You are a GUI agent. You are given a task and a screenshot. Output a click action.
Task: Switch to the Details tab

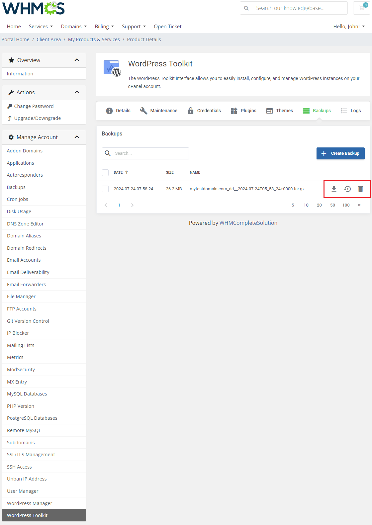tap(118, 111)
